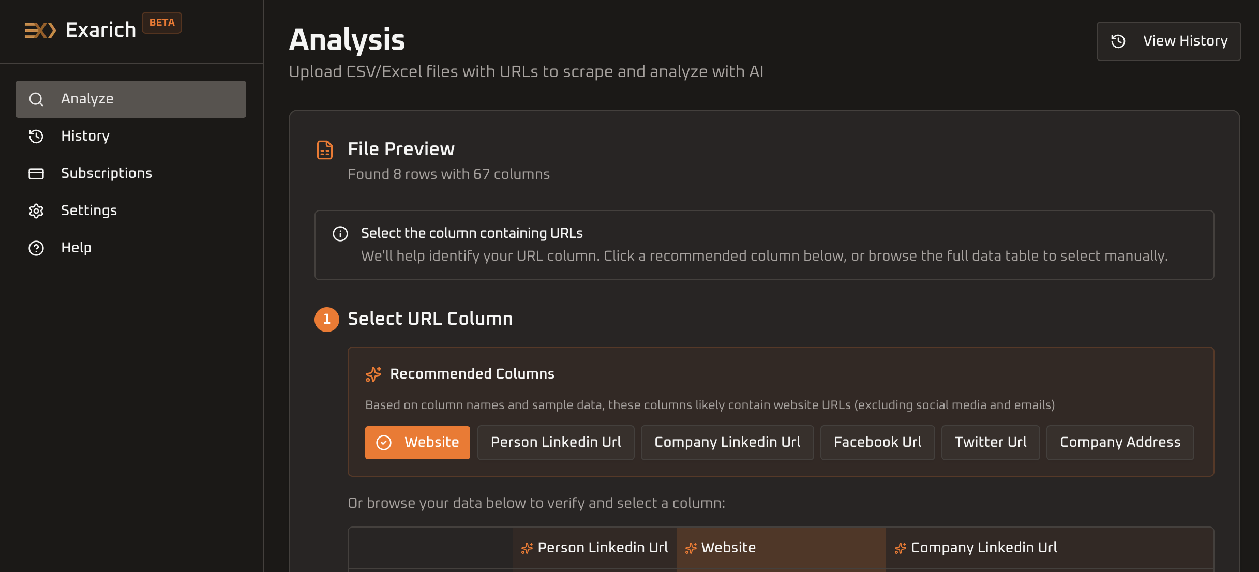The height and width of the screenshot is (572, 1259).
Task: Select the Person Linkedin Url chip
Action: pos(556,442)
